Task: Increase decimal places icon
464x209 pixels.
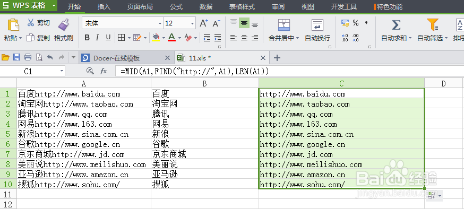Action: pyautogui.click(x=345, y=38)
